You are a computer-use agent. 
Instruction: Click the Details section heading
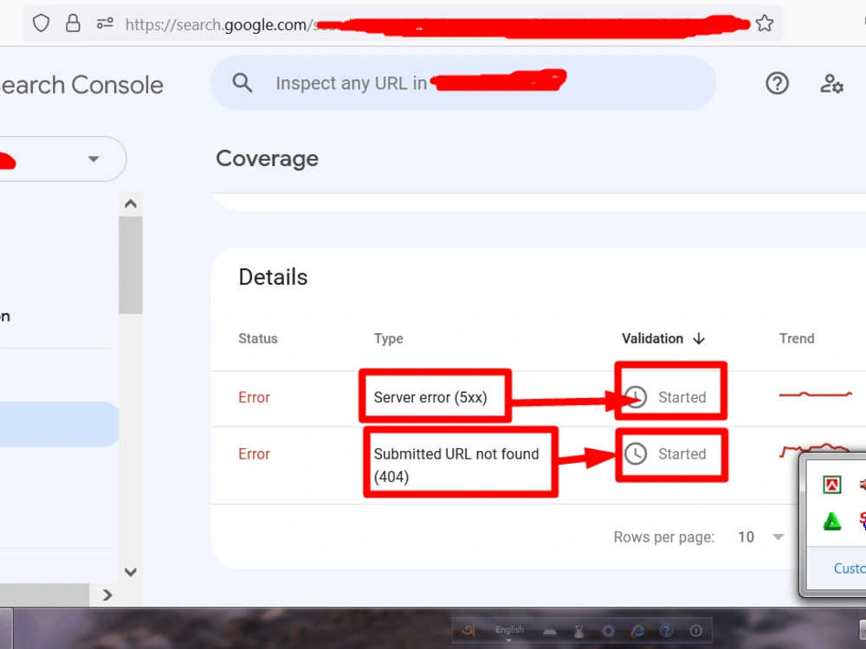[x=273, y=277]
